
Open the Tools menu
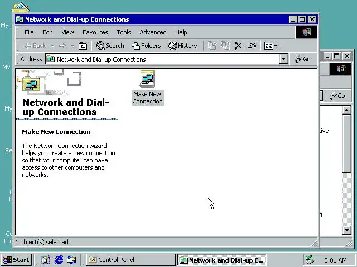pos(124,32)
